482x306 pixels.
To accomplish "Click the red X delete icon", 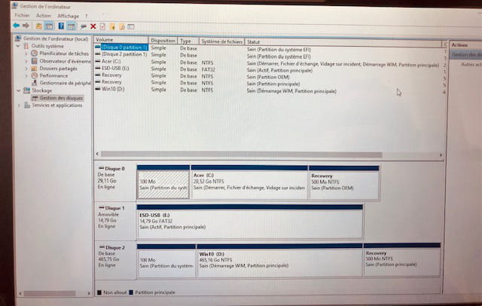I will point(93,26).
